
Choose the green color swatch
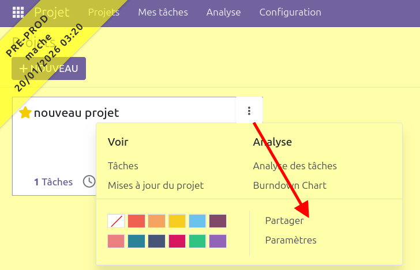[197, 241]
